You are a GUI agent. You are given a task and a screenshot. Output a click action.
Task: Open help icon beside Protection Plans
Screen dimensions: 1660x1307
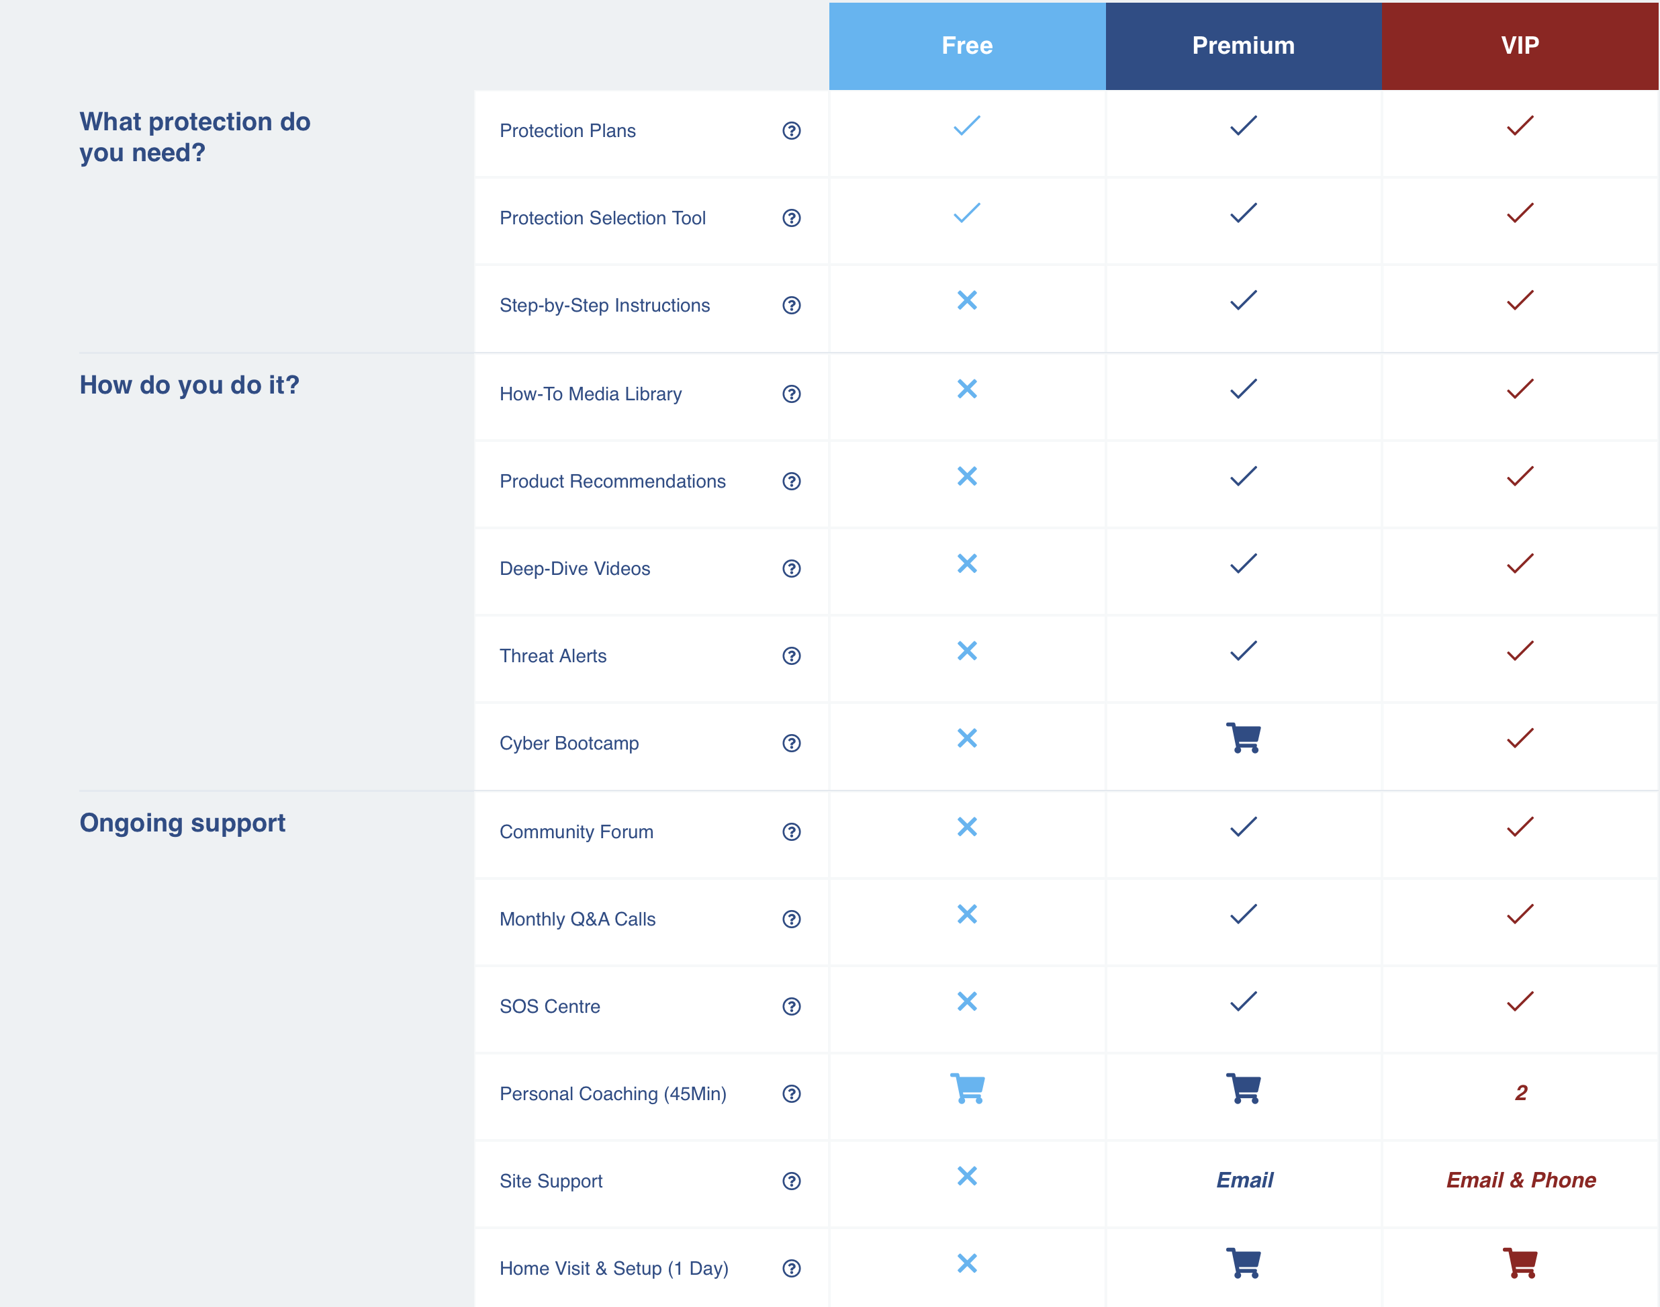791,131
